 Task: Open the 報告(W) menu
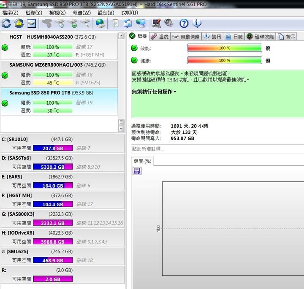(x=81, y=13)
